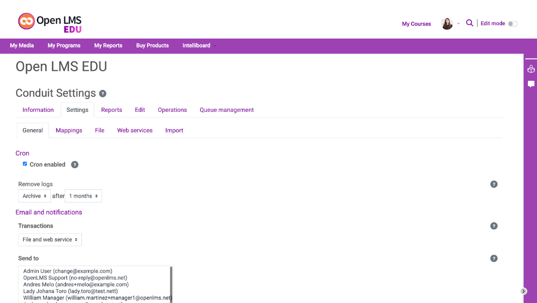
Task: Click the user profile avatar
Action: tap(447, 24)
